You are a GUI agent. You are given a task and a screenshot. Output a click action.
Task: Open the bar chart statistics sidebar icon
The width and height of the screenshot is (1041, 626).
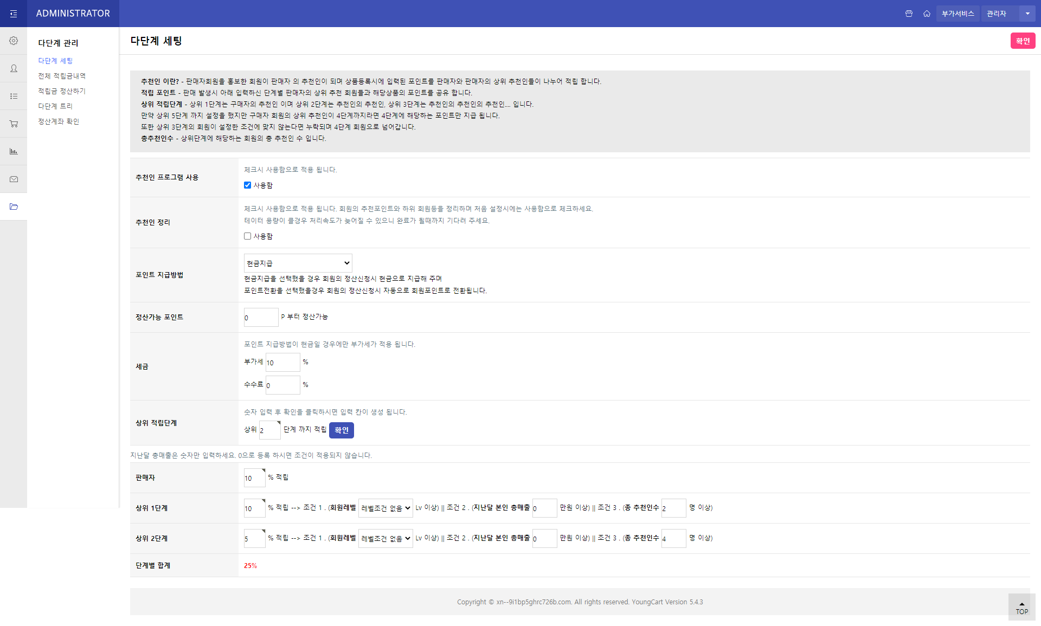point(14,151)
